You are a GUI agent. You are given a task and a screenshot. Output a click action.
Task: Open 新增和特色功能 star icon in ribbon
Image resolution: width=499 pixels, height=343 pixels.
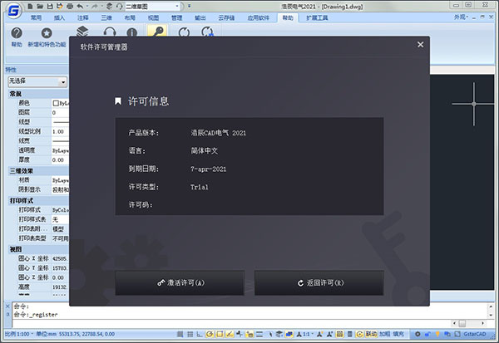click(47, 32)
